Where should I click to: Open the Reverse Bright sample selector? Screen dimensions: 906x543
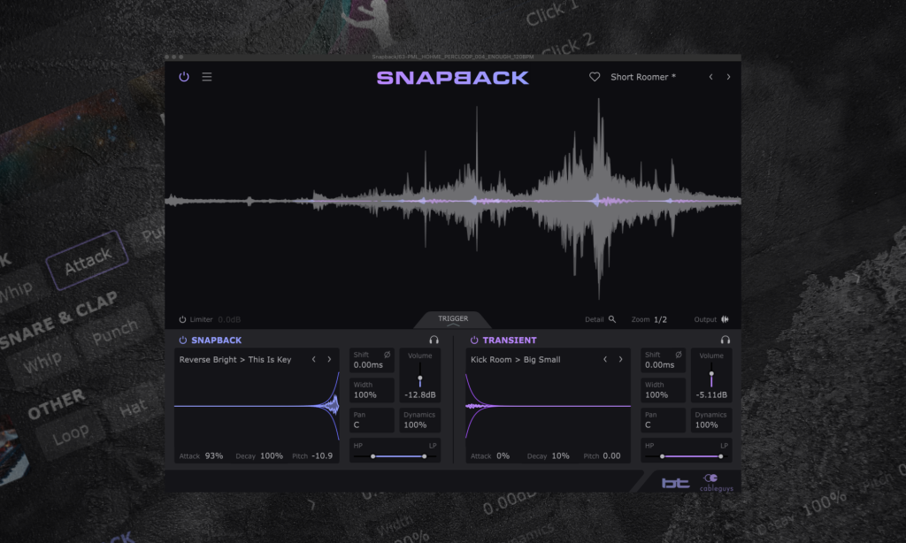click(235, 360)
